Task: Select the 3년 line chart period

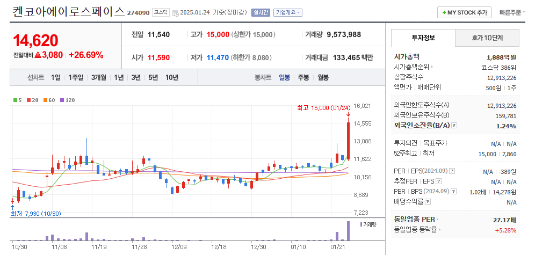Action: point(136,77)
